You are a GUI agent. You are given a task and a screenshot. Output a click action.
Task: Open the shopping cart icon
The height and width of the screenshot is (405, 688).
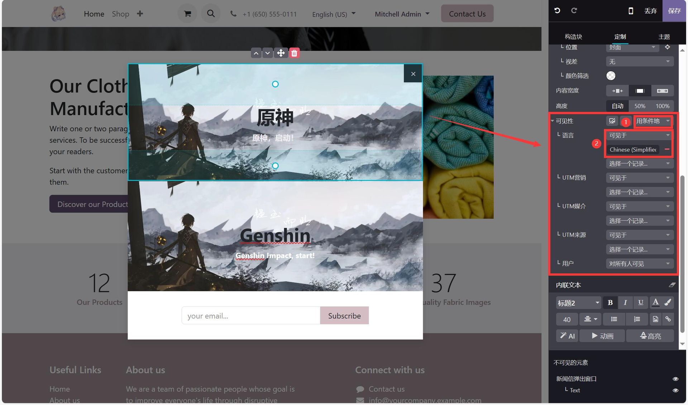187,14
